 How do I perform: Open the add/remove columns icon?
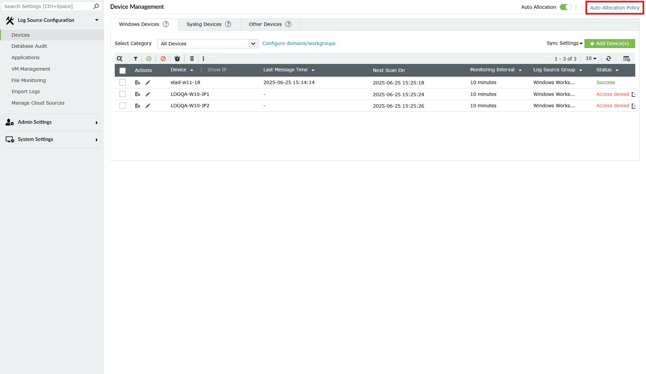[x=626, y=59]
